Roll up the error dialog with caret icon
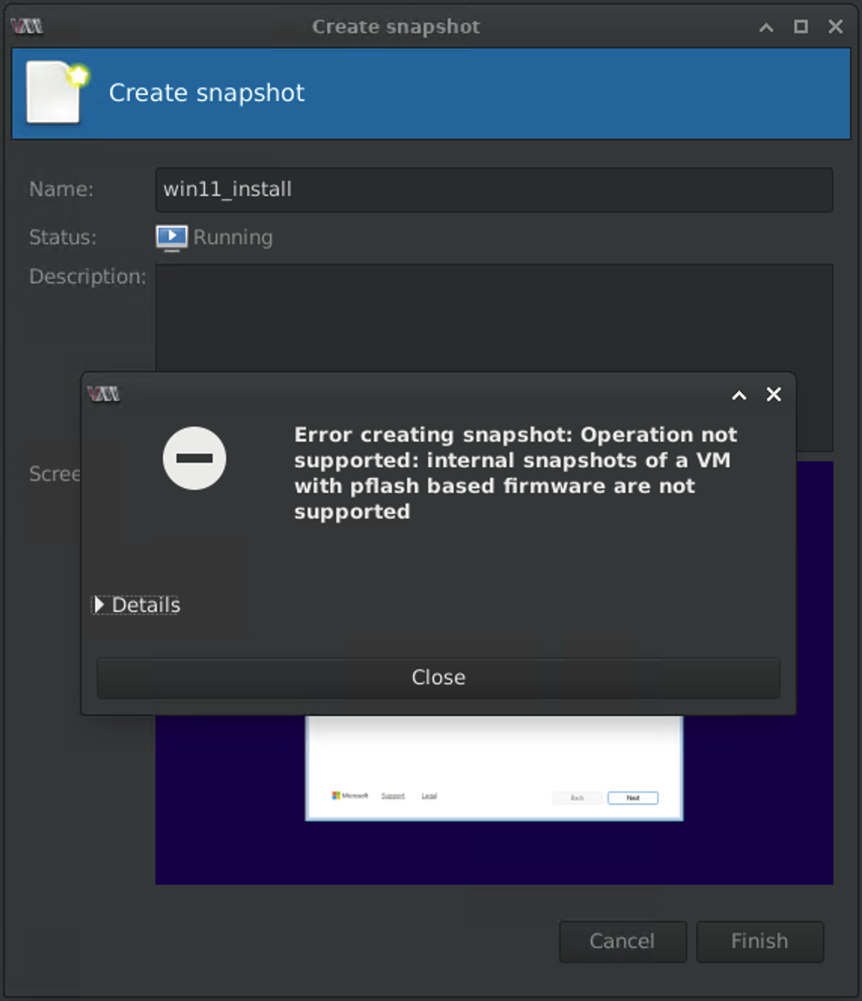 point(739,395)
